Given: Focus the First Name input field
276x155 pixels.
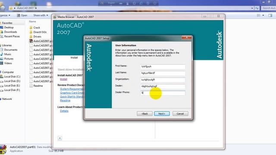Looking at the screenshot, I should [163, 67].
